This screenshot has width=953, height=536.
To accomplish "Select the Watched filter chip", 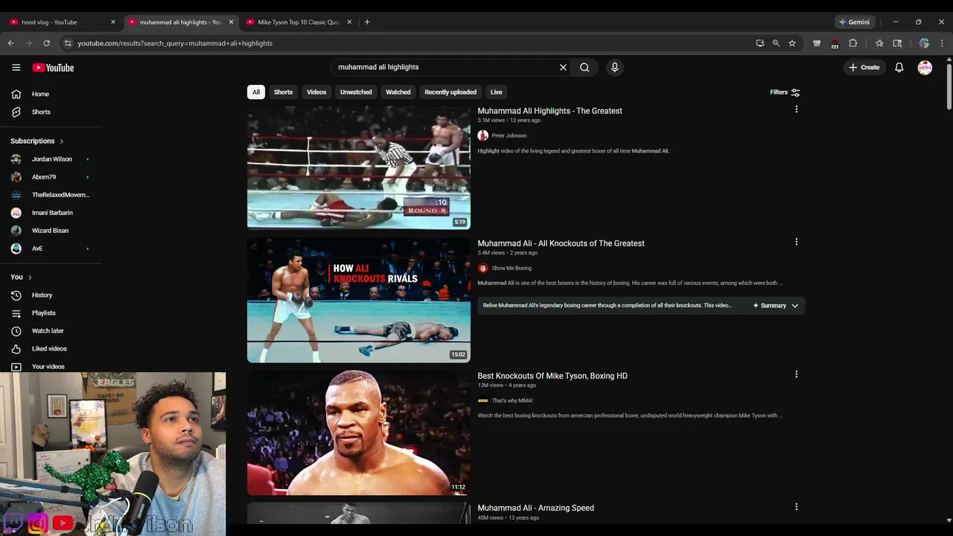I will [398, 92].
